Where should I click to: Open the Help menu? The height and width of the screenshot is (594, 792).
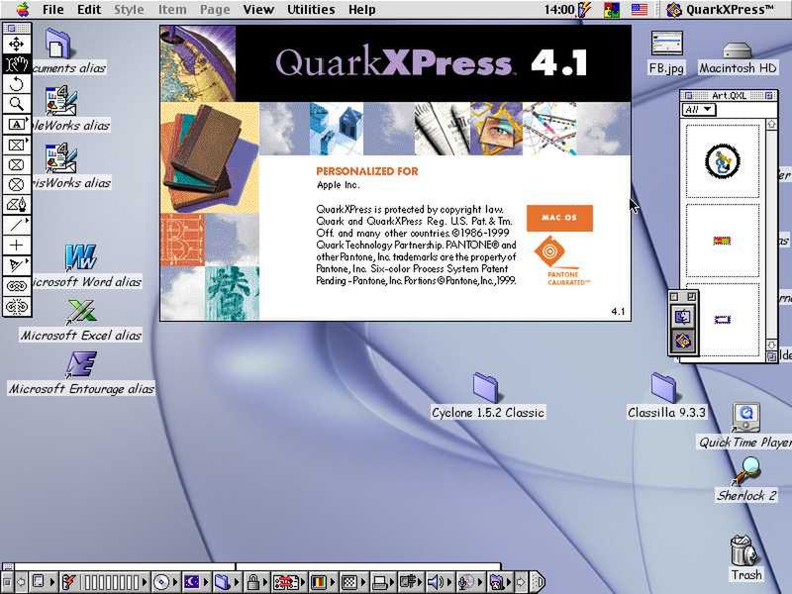(361, 9)
